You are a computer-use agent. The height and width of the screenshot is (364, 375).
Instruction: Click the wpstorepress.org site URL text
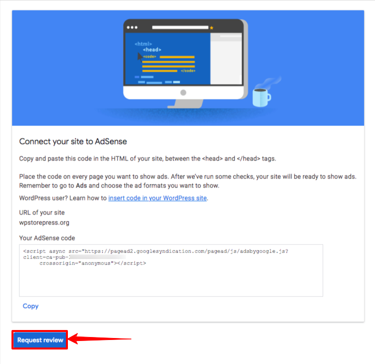tap(44, 222)
